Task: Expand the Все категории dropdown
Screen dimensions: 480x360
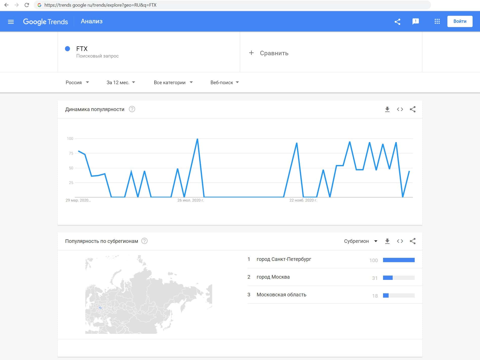Action: (x=173, y=82)
